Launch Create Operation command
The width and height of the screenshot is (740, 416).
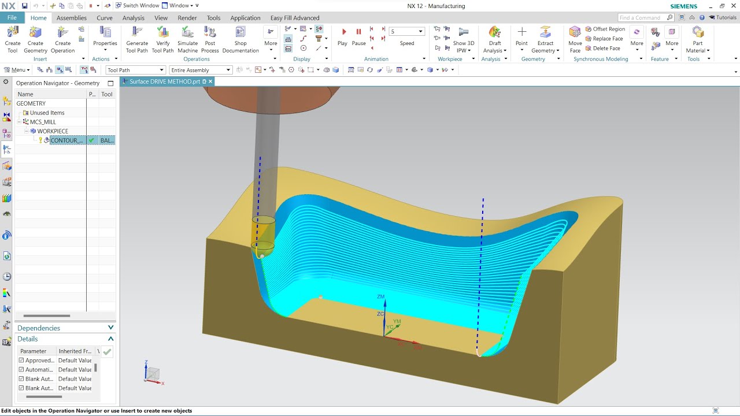tap(62, 39)
